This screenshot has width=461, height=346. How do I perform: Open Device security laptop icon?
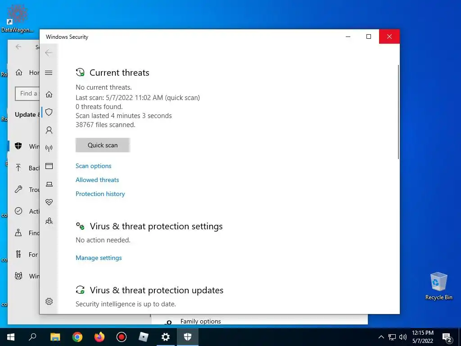click(49, 184)
